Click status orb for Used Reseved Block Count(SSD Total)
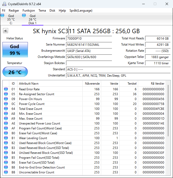 click(x=6, y=148)
